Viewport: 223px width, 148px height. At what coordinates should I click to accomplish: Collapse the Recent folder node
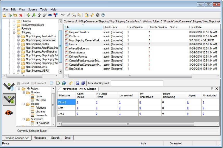(24, 104)
